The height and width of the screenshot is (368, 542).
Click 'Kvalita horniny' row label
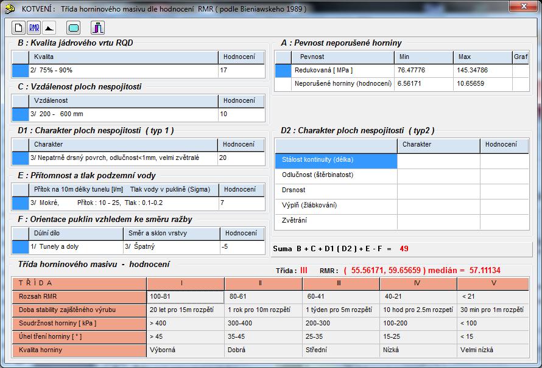(x=79, y=350)
